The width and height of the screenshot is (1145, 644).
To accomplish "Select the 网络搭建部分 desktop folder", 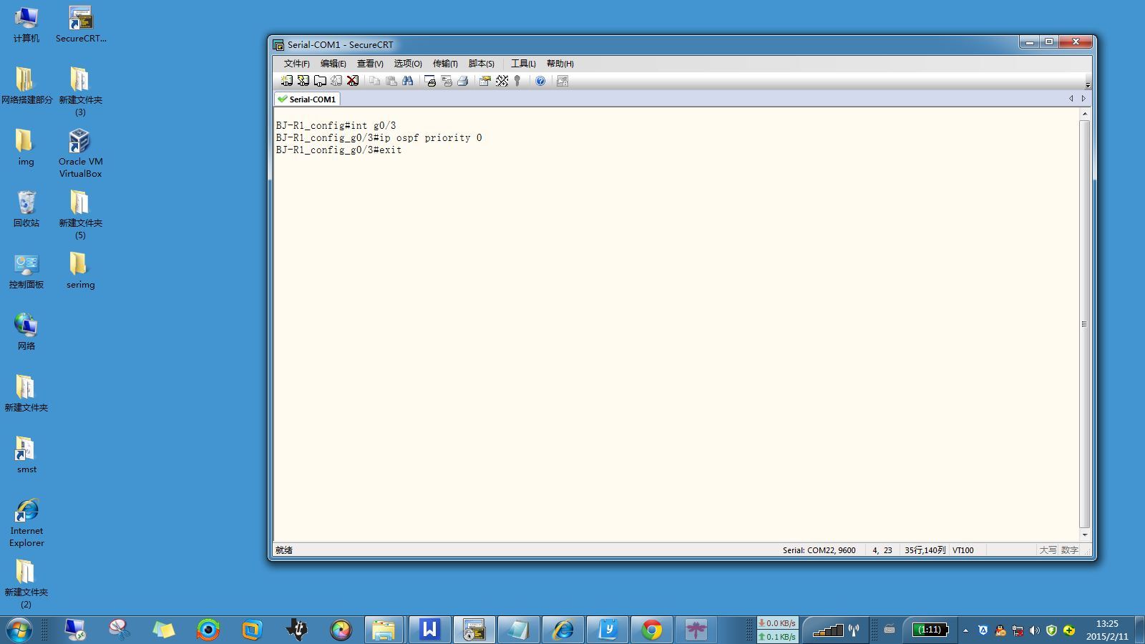I will click(26, 86).
